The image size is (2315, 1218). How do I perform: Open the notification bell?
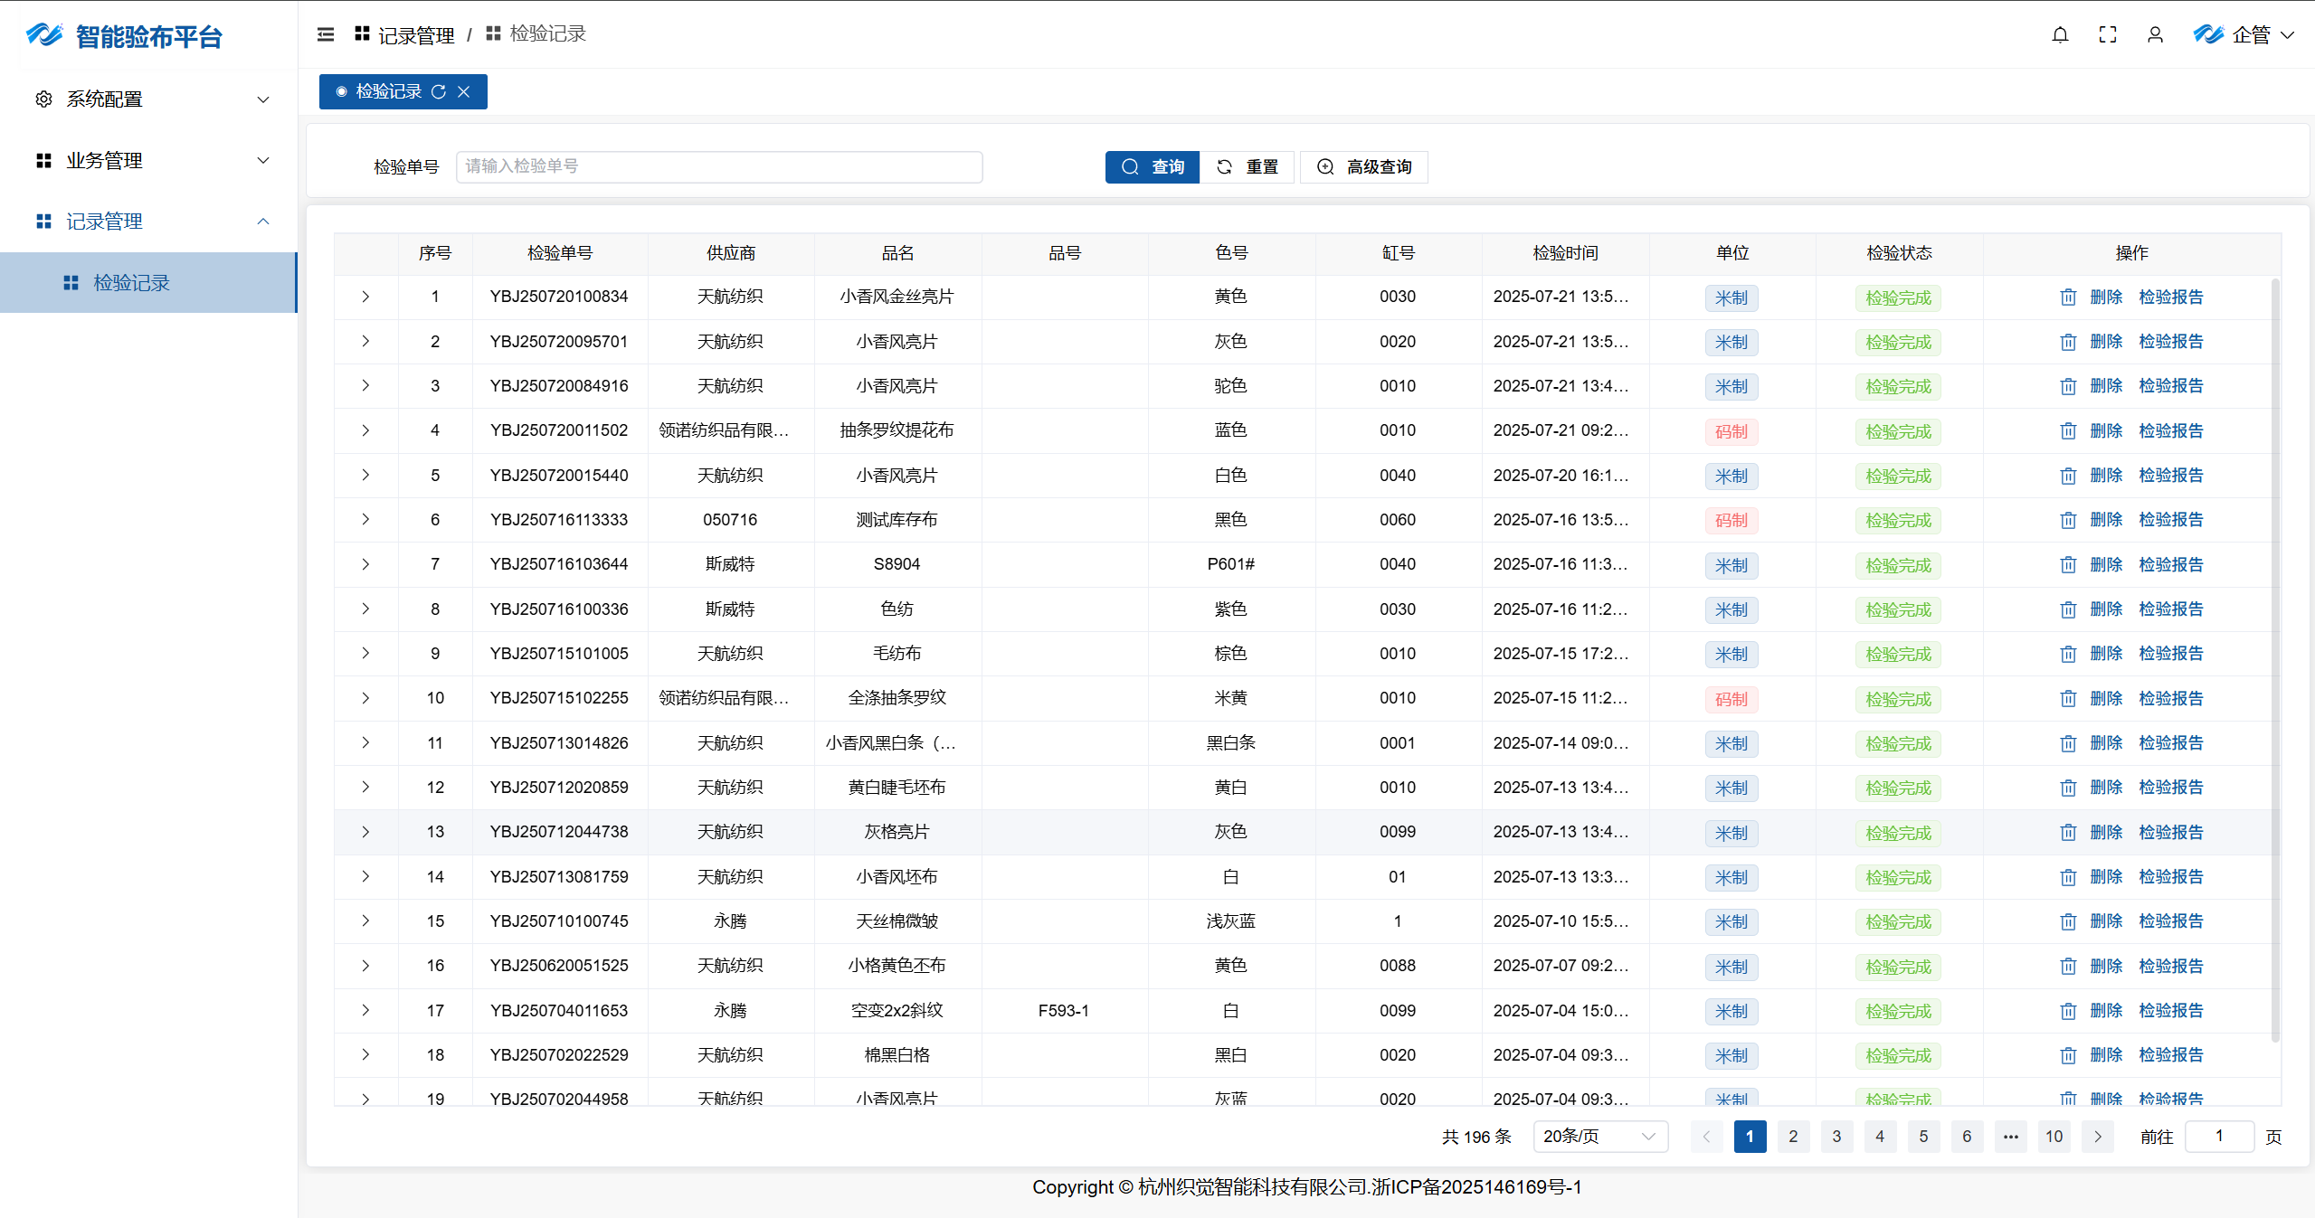(x=2060, y=34)
